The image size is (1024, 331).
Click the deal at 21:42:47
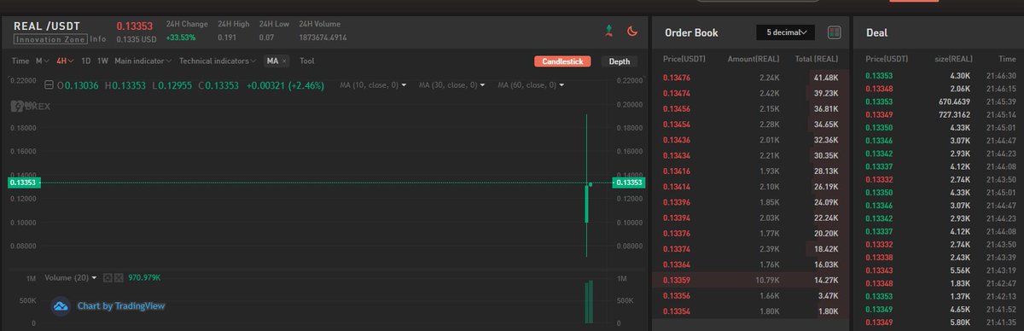tap(940, 282)
